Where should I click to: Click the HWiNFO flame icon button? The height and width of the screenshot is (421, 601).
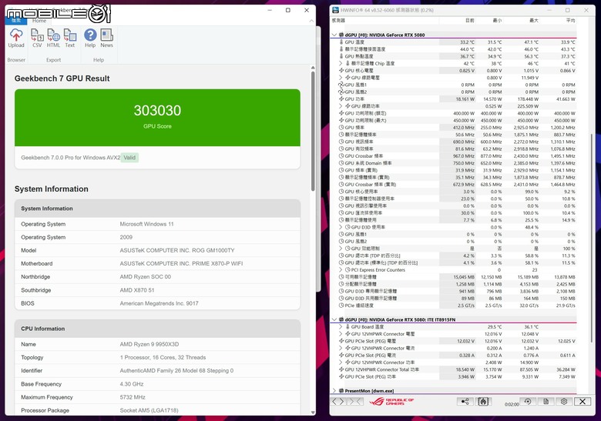(483, 401)
